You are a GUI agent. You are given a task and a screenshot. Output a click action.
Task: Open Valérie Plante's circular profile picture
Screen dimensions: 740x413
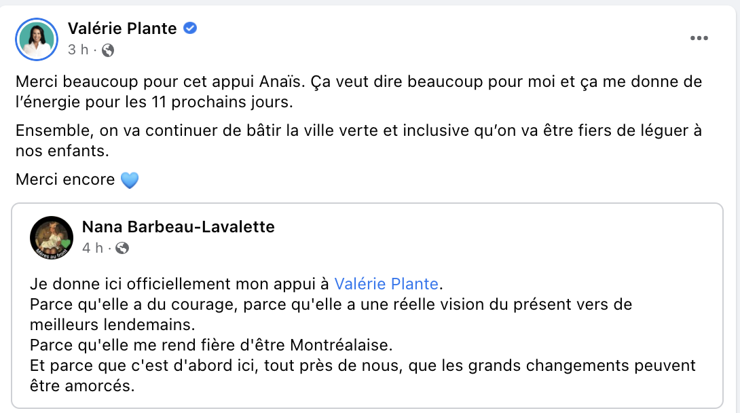tap(37, 39)
